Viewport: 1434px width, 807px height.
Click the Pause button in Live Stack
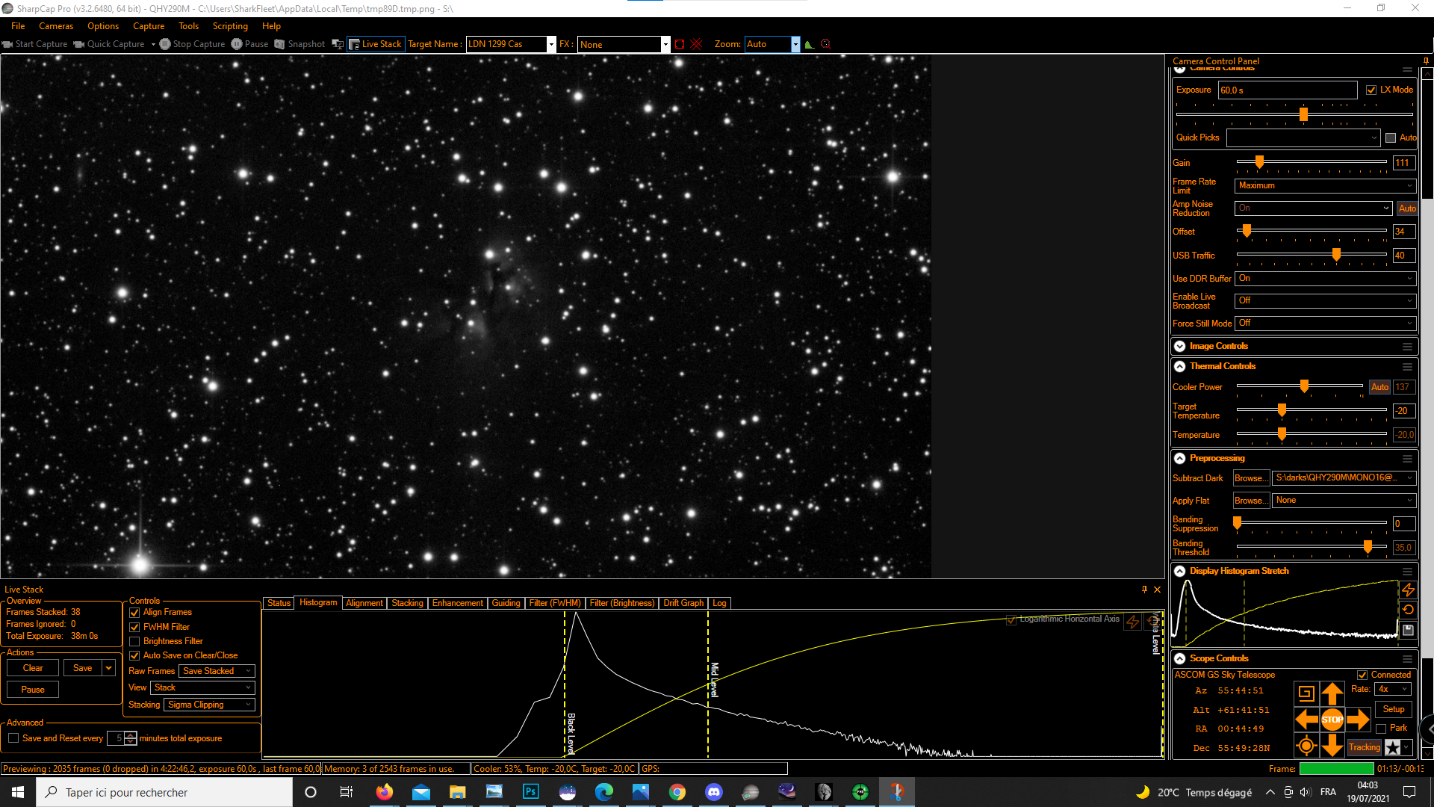pyautogui.click(x=33, y=690)
